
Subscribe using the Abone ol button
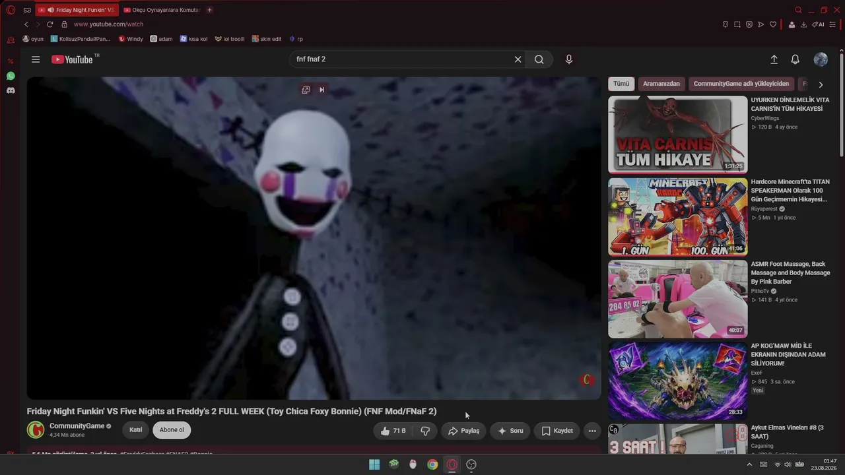(x=172, y=430)
